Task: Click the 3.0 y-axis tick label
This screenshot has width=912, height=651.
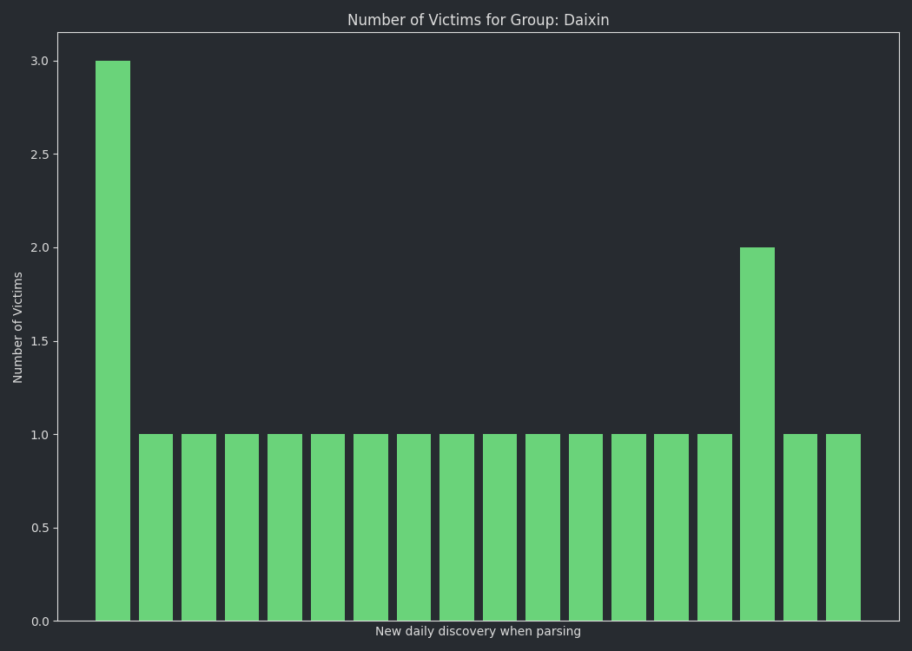Action: click(x=40, y=61)
